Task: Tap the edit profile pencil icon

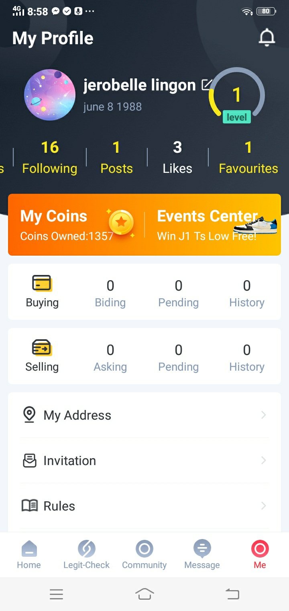Action: [x=207, y=84]
